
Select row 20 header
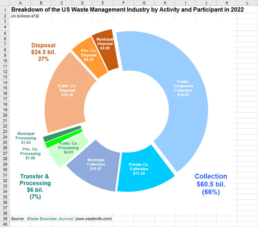pos(5,115)
